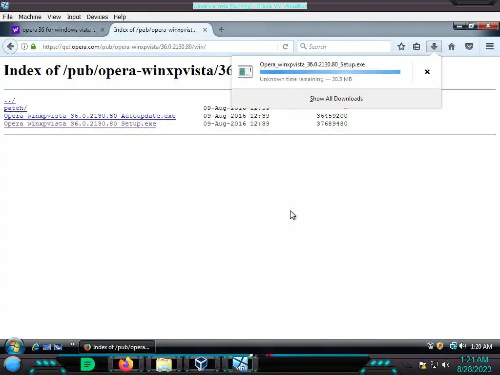The image size is (500, 375).
Task: Open the patch/ folder link
Action: click(15, 108)
